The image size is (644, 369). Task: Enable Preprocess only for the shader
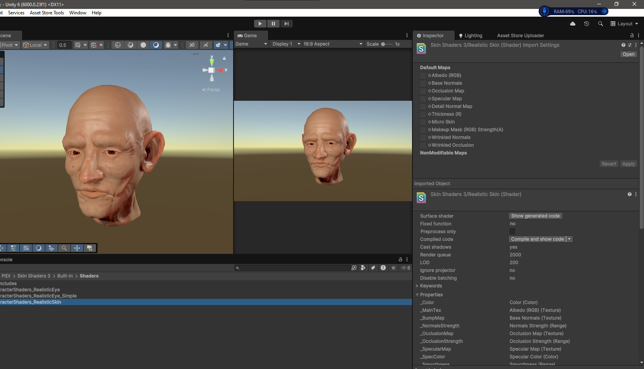[512, 231]
